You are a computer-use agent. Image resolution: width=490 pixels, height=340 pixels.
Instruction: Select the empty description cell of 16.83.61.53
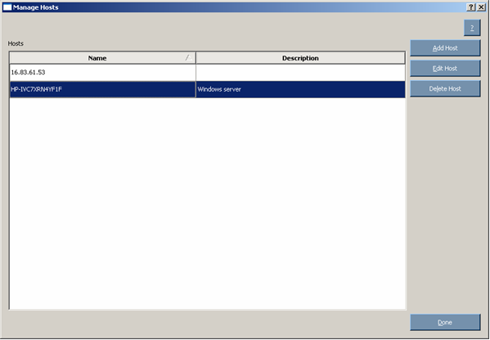(x=300, y=73)
